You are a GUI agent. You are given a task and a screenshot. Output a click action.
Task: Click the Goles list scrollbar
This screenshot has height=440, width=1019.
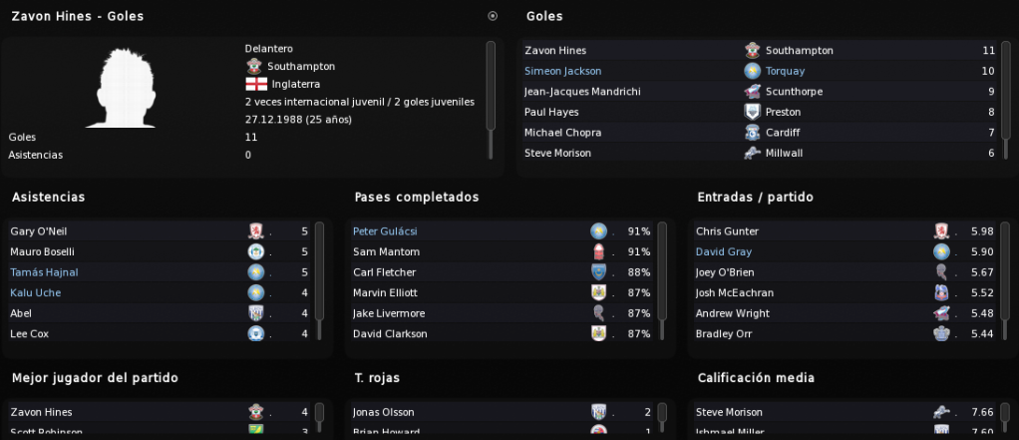pos(1005,91)
